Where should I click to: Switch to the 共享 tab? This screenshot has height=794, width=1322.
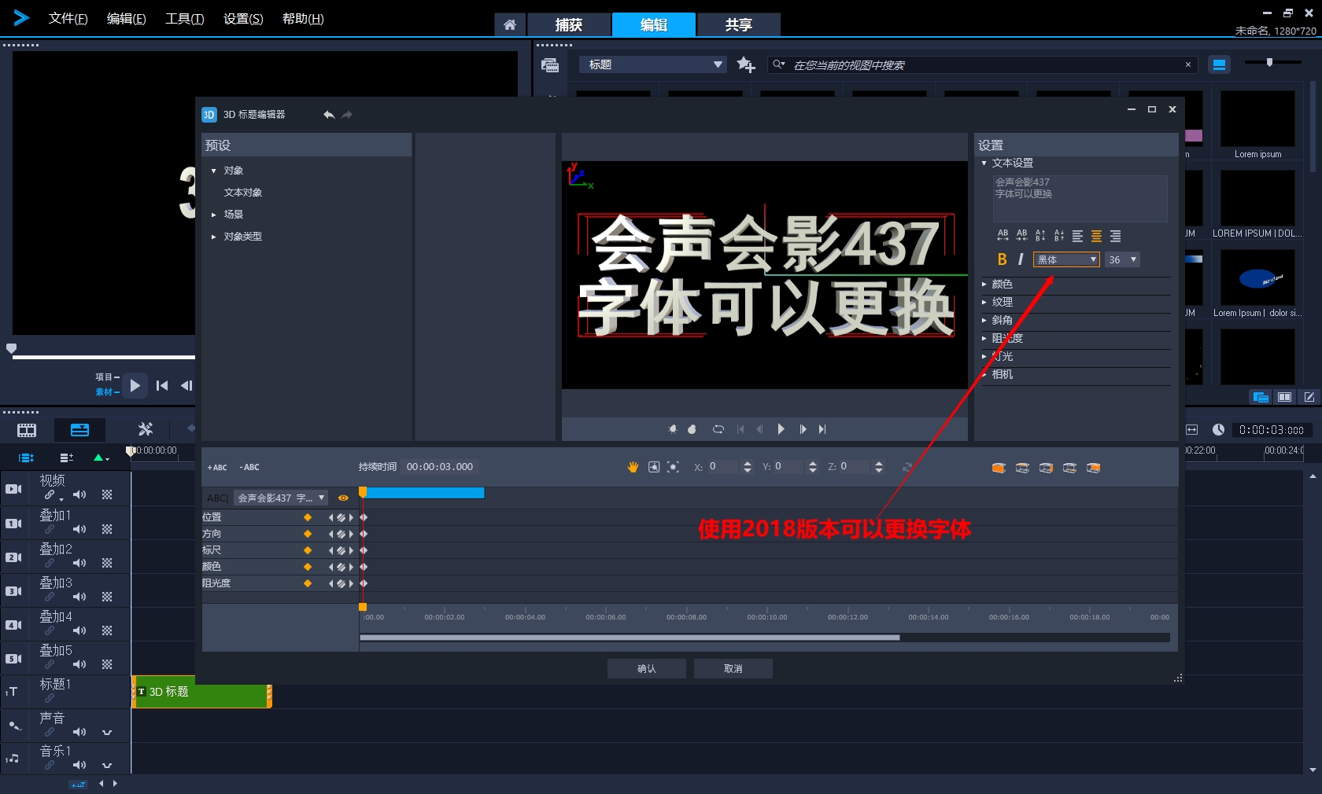pyautogui.click(x=739, y=25)
